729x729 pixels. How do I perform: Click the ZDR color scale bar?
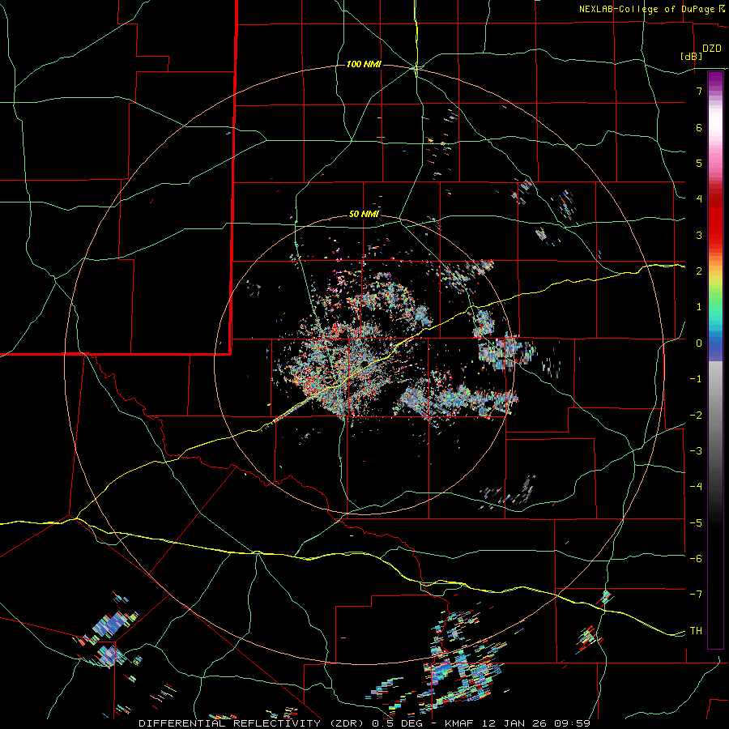pyautogui.click(x=715, y=360)
